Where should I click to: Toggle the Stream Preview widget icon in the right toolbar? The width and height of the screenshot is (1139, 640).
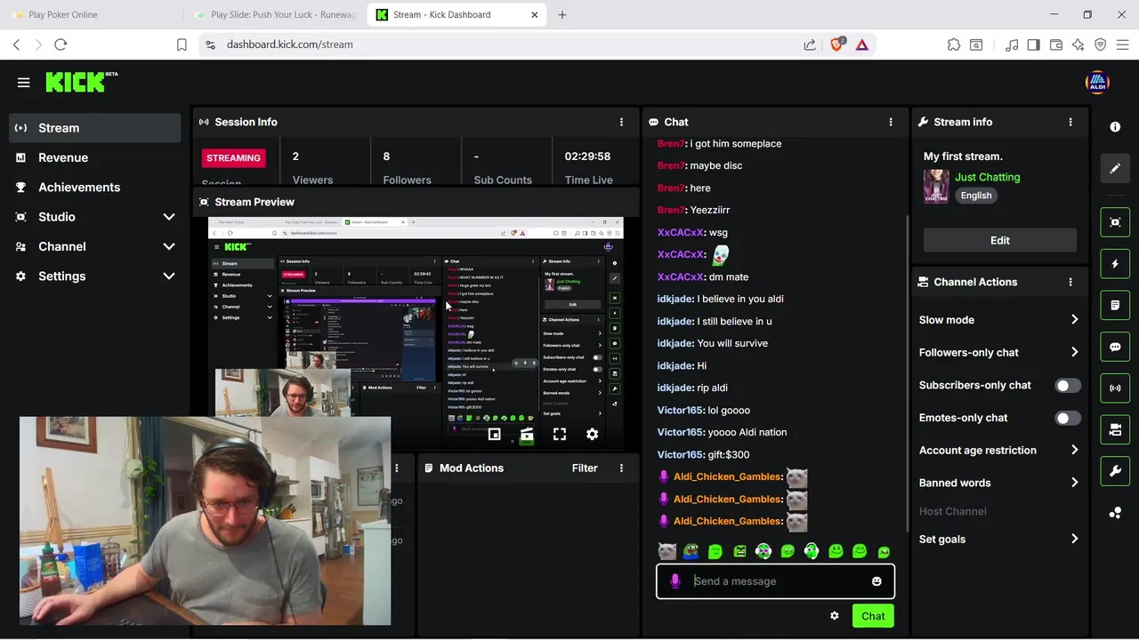[1115, 222]
